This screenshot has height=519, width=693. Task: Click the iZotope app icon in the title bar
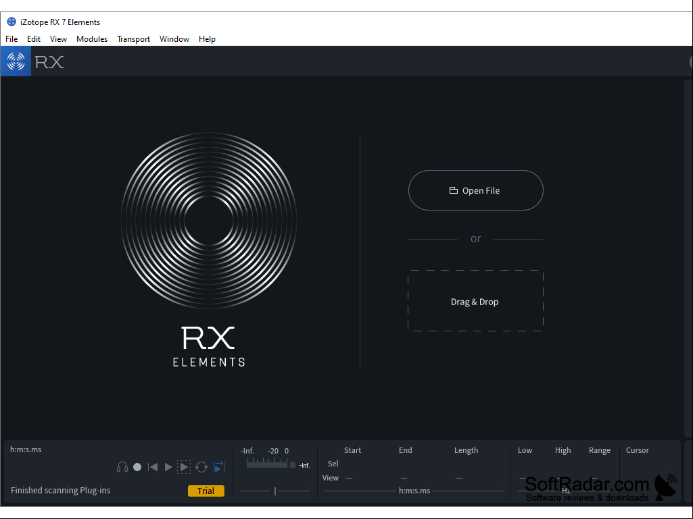[x=11, y=22]
